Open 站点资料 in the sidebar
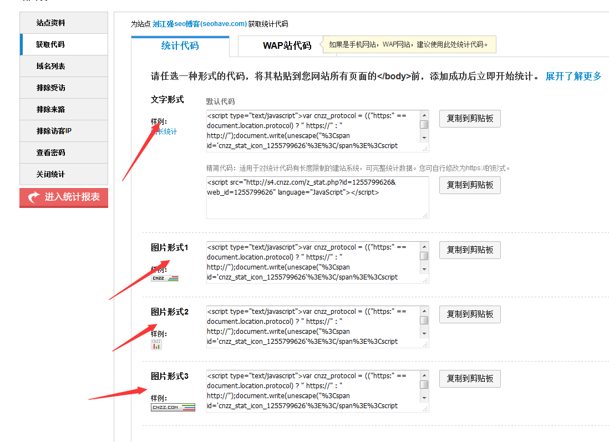The image size is (609, 442). click(64, 23)
